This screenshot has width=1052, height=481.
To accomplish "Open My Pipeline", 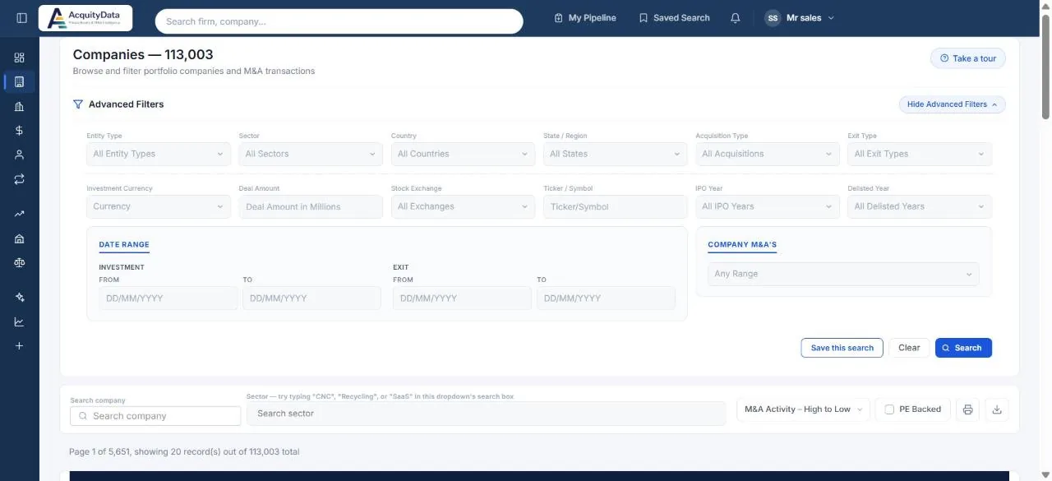I will (x=585, y=18).
